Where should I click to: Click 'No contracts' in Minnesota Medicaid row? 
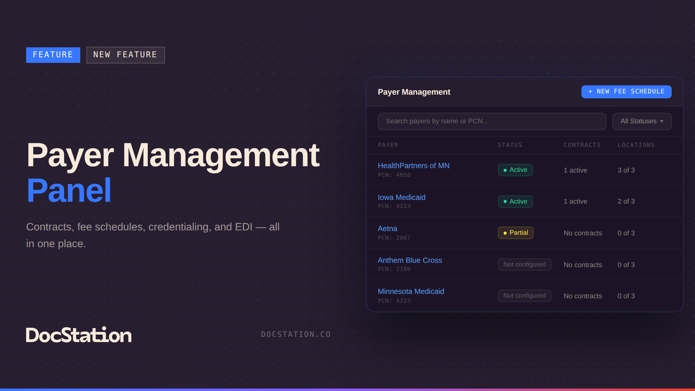point(583,296)
